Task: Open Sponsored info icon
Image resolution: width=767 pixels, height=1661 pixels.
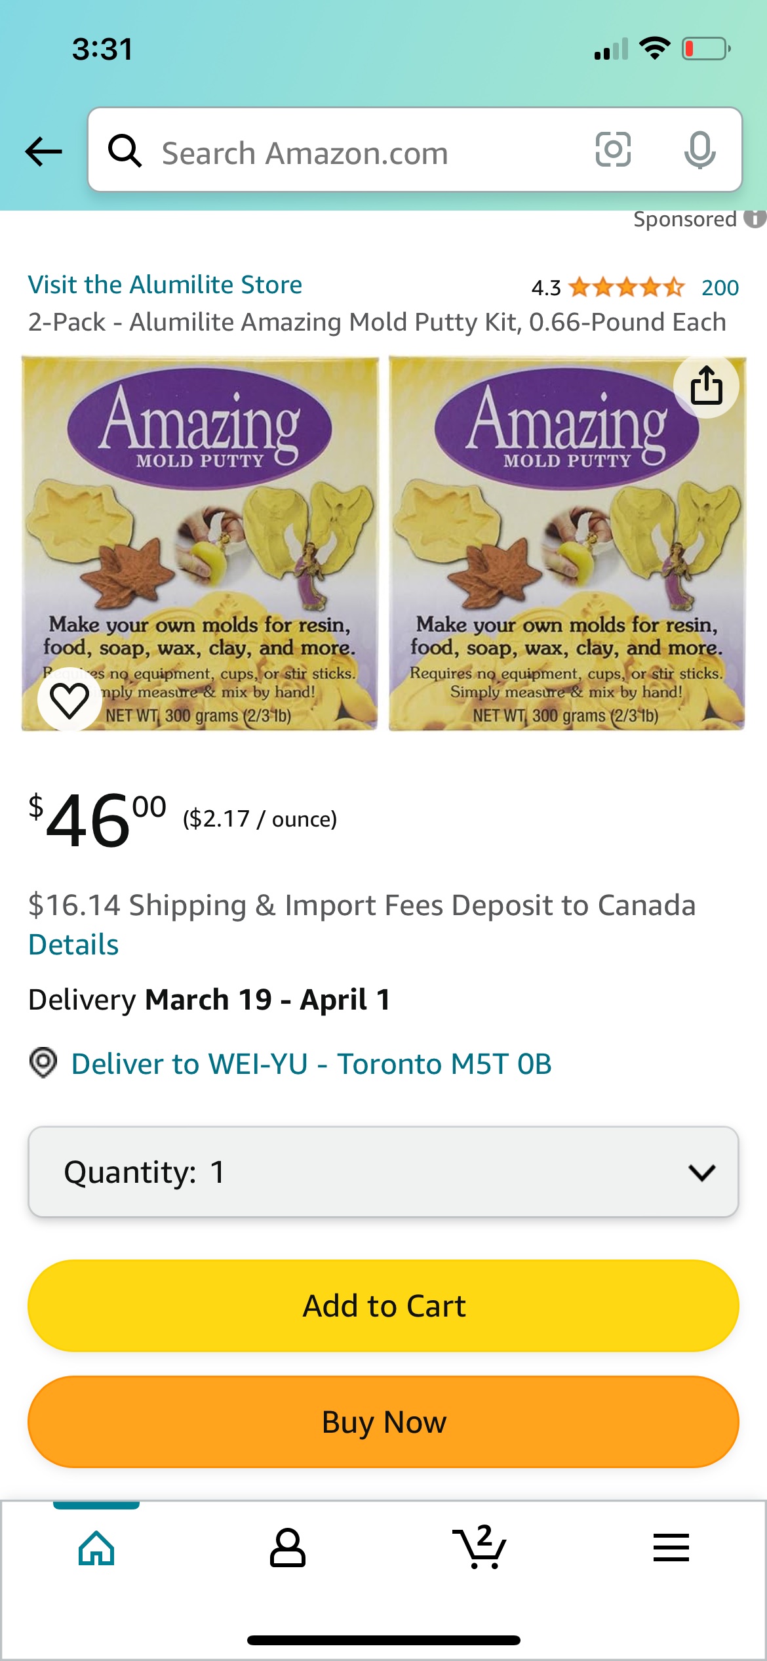Action: [755, 219]
